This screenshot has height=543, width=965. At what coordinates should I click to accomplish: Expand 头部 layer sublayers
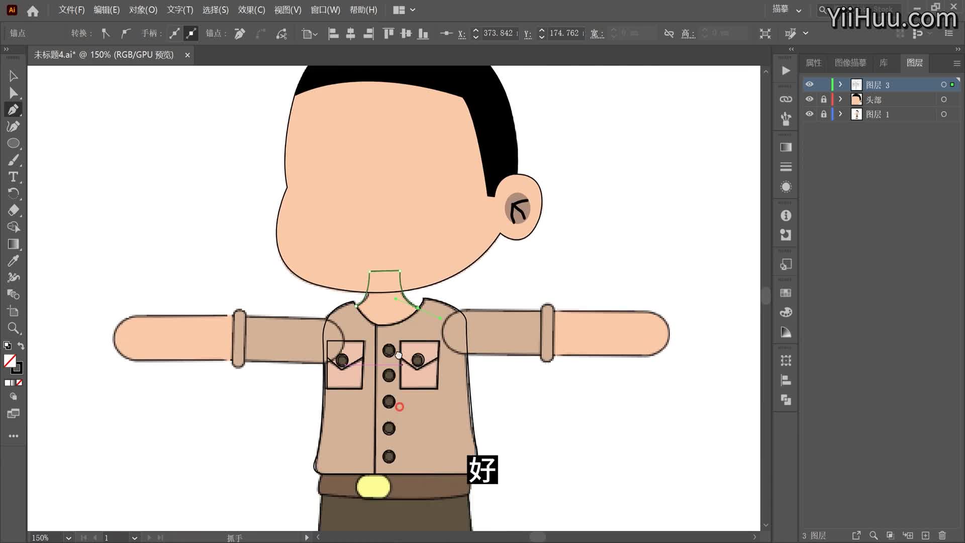click(840, 99)
